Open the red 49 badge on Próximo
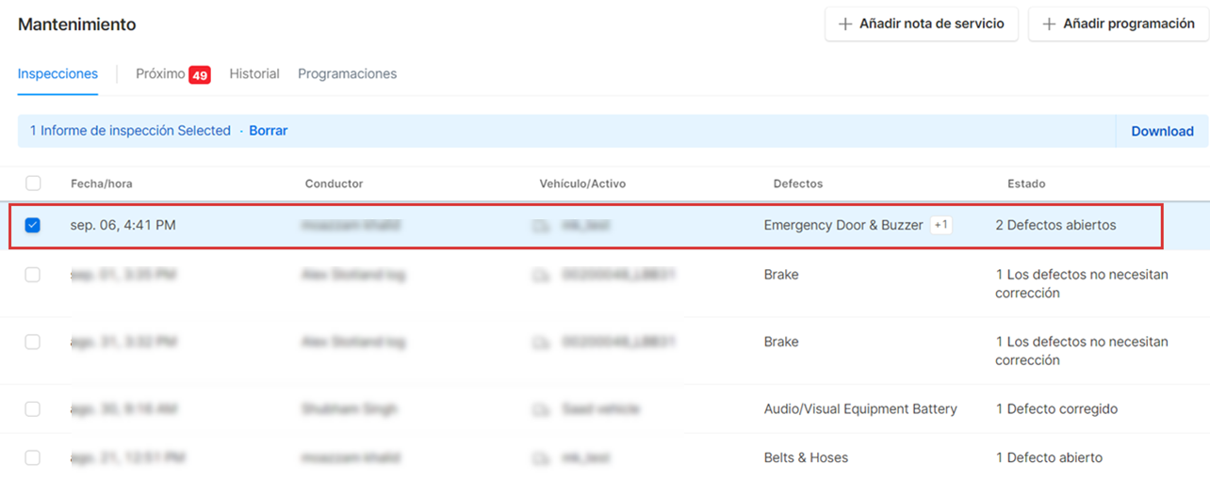1210x479 pixels. coord(199,75)
